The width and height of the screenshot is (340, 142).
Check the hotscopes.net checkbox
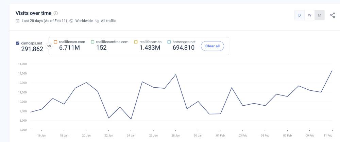169,42
